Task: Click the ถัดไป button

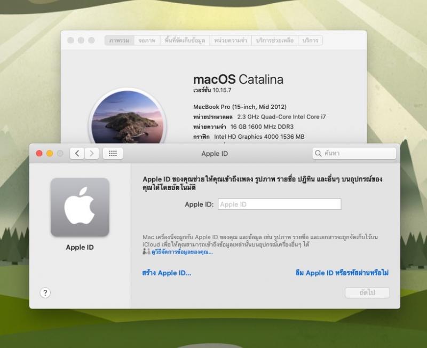Action: tap(367, 292)
